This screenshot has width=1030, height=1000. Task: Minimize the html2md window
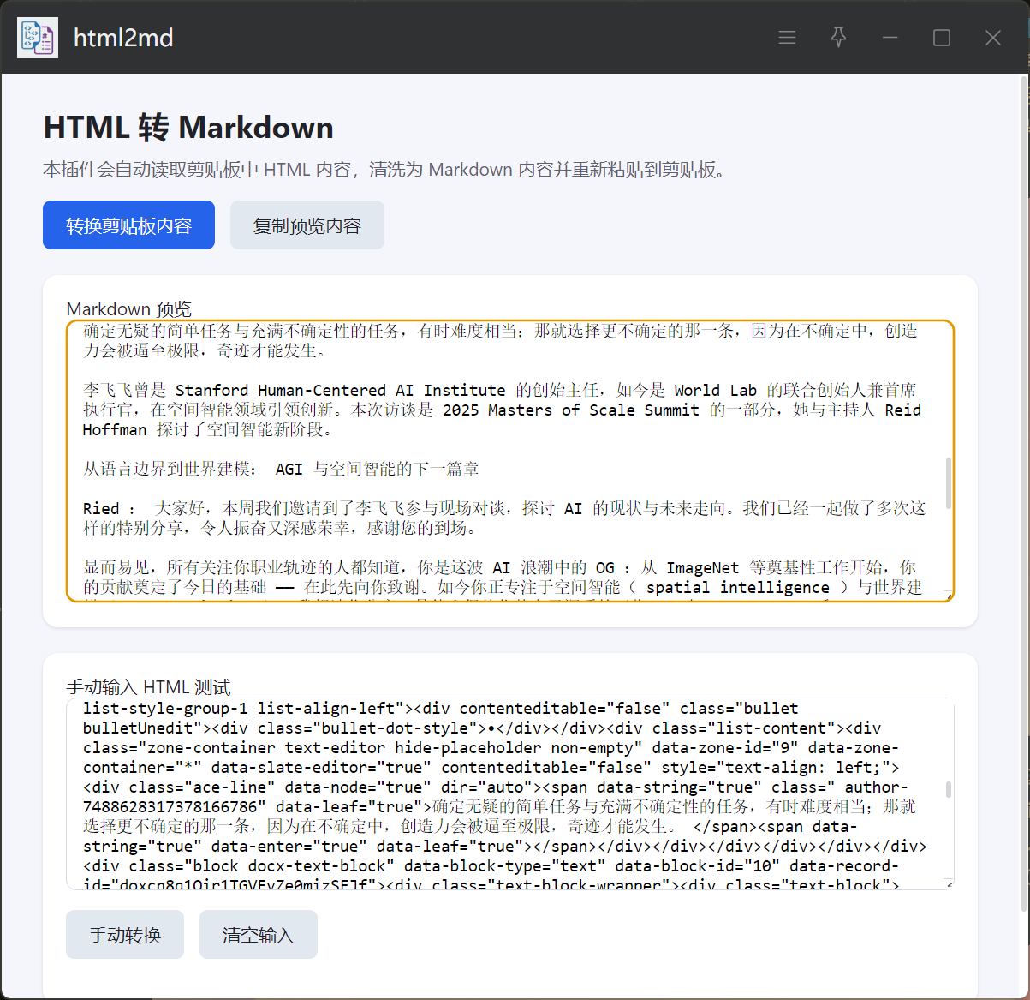pyautogui.click(x=890, y=38)
